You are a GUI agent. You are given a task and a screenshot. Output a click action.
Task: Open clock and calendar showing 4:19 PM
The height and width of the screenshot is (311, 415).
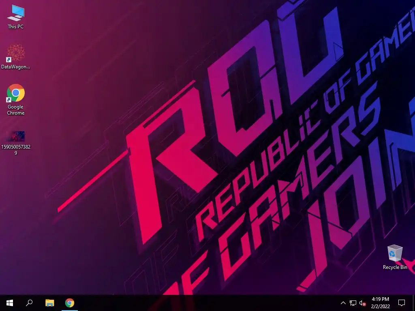(380, 303)
